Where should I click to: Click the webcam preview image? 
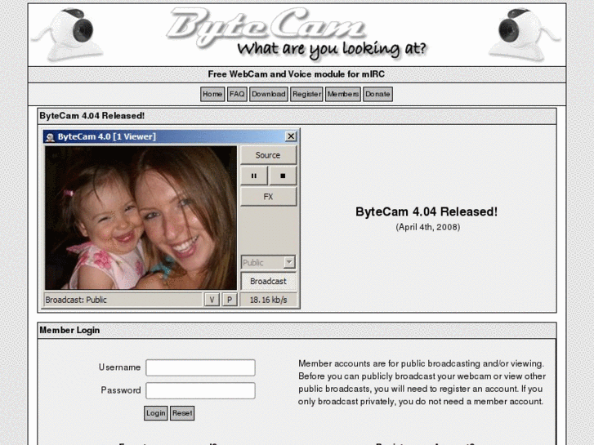141,218
